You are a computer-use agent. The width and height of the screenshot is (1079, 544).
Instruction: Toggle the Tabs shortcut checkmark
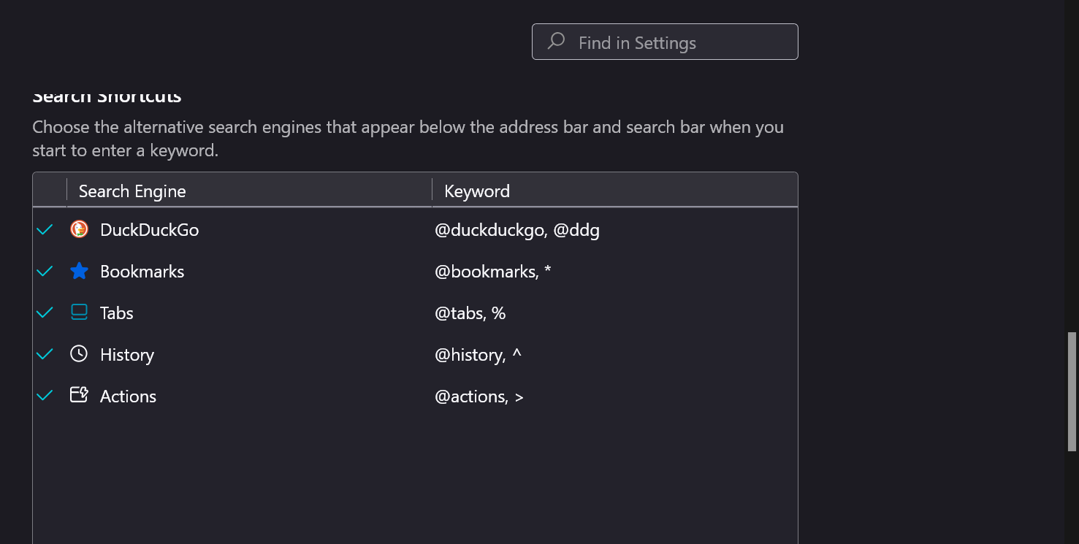click(45, 313)
